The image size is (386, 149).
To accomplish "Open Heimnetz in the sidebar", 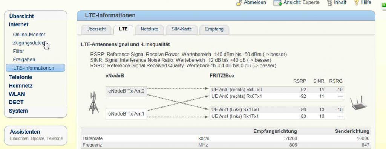I will 21,85.
